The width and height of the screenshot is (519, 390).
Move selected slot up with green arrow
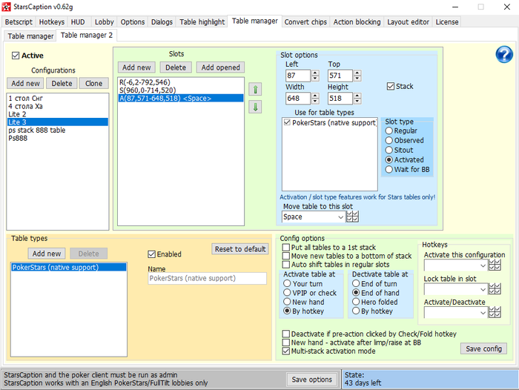[x=255, y=89]
